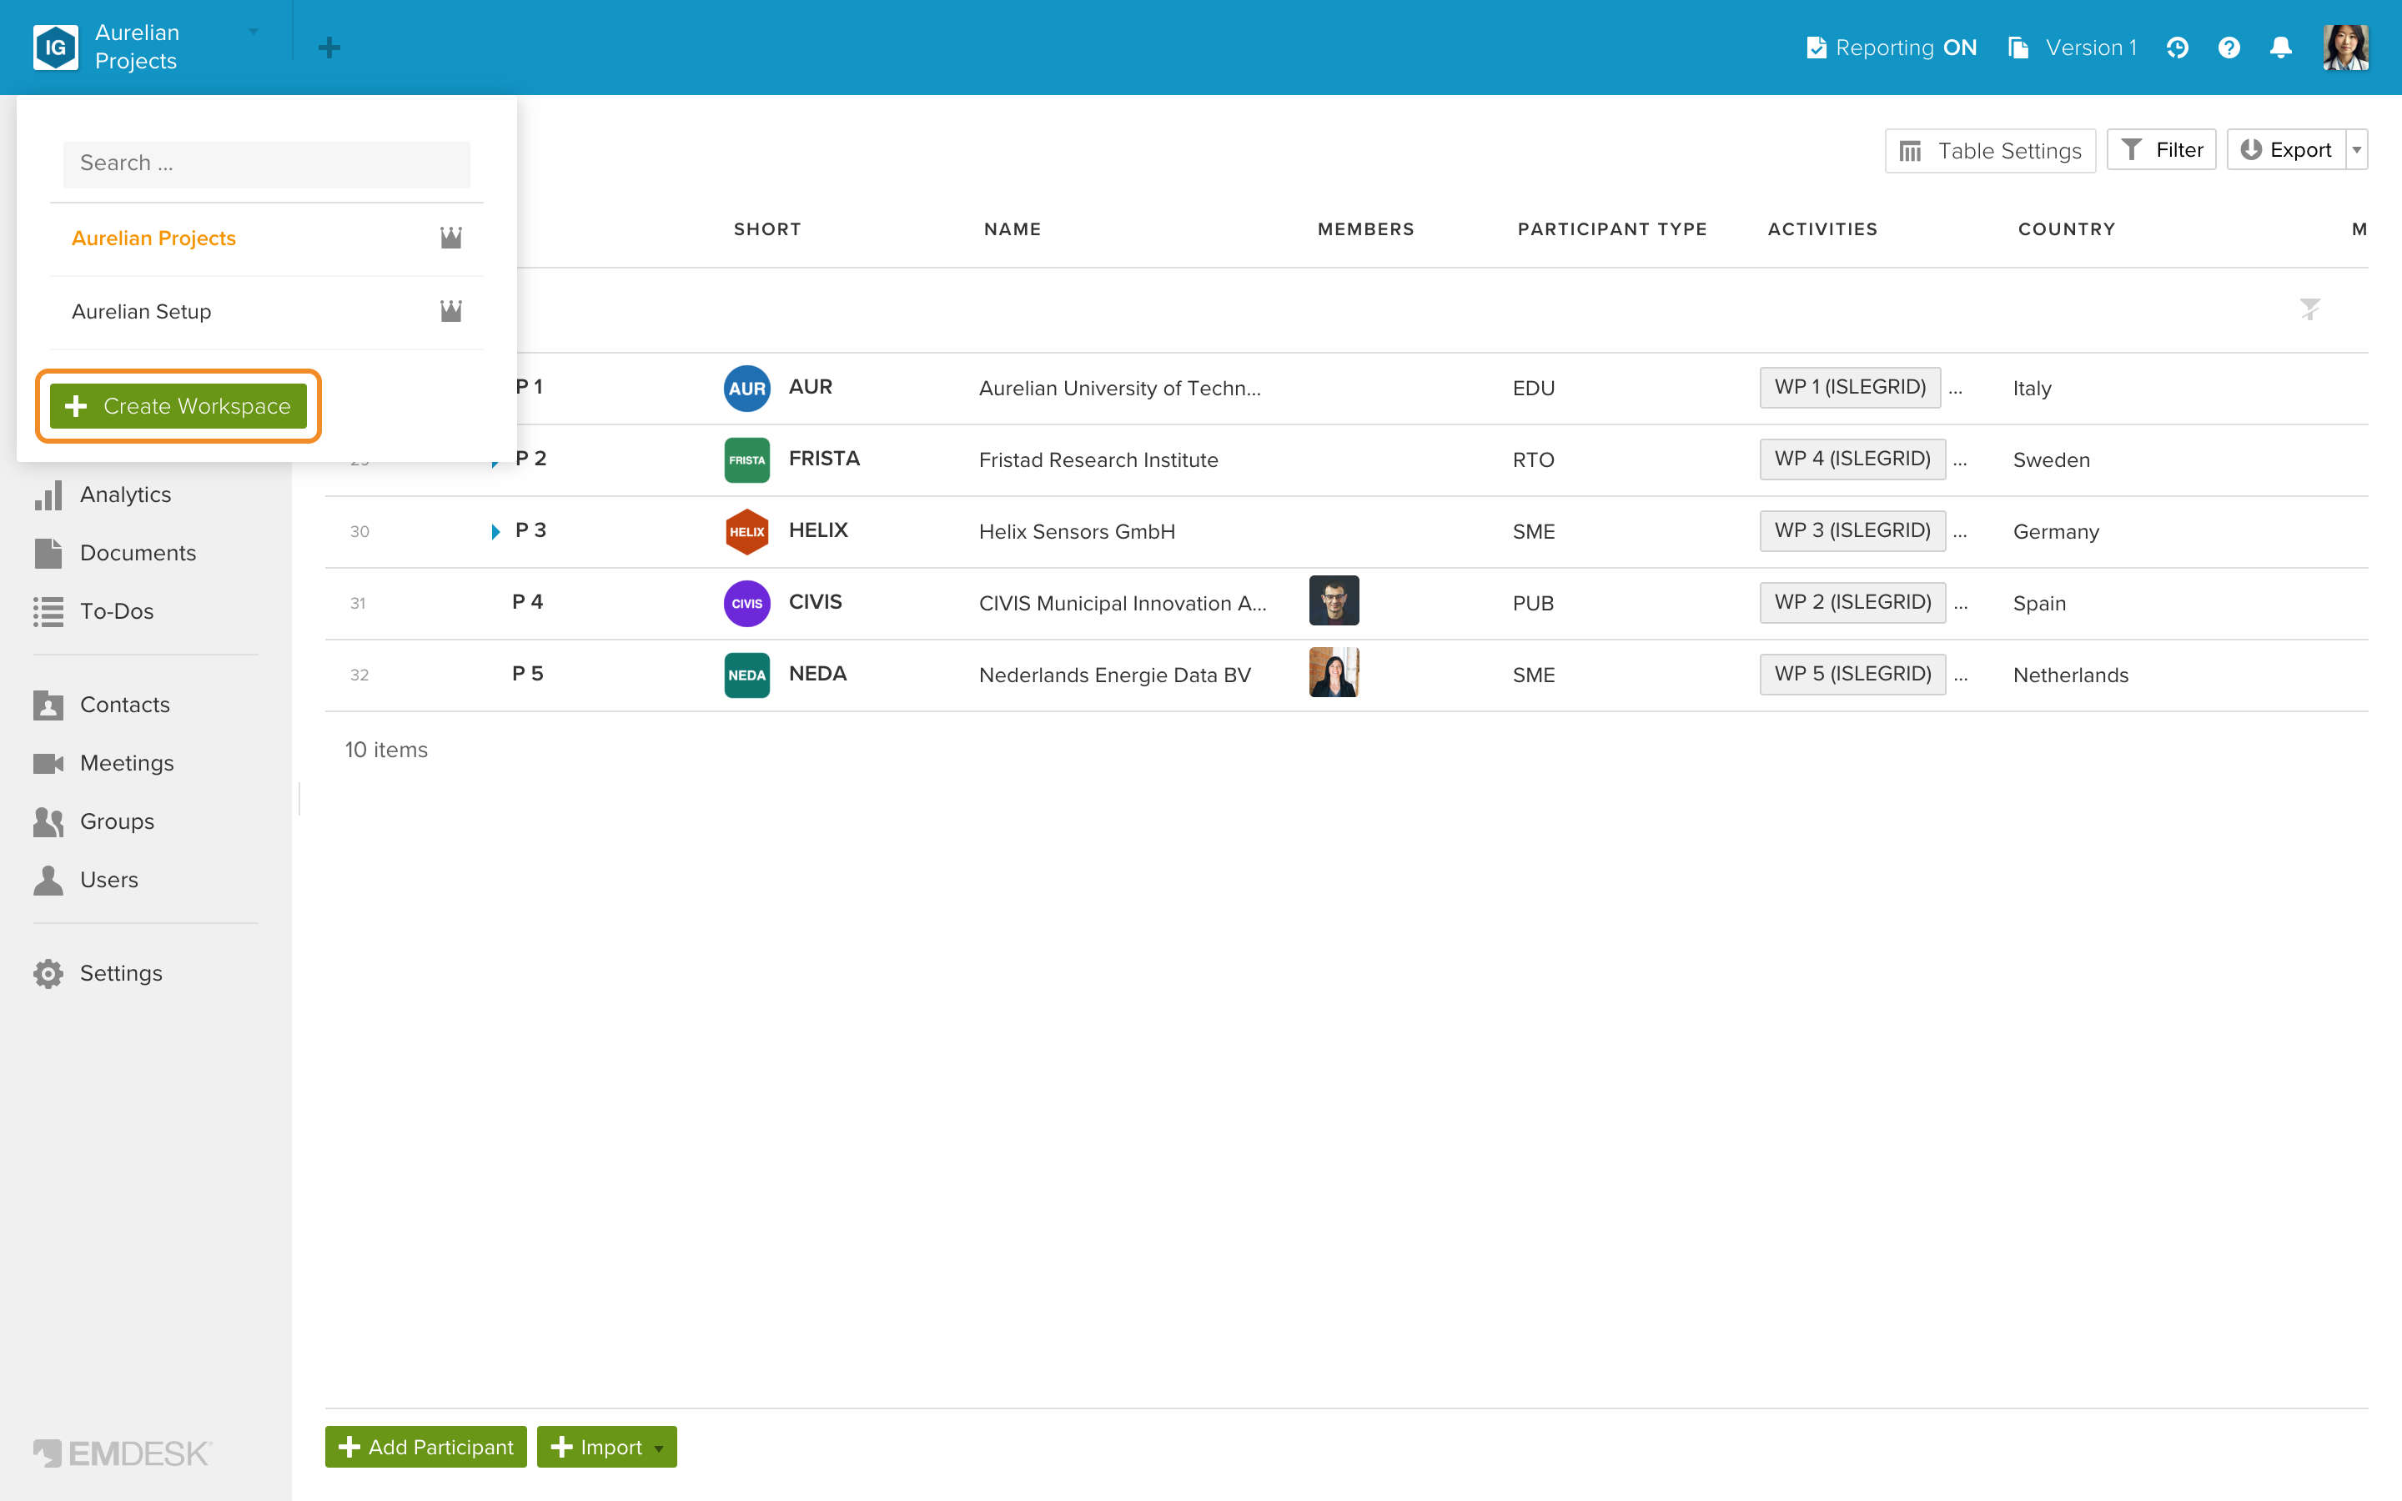This screenshot has height=1501, width=2402.
Task: Click the plus icon in top bar
Action: point(329,47)
